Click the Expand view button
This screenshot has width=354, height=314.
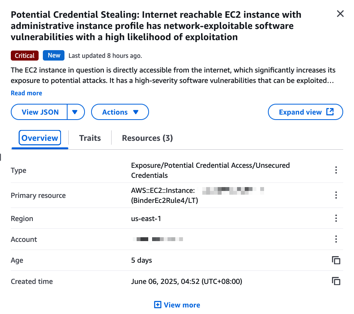pyautogui.click(x=305, y=112)
